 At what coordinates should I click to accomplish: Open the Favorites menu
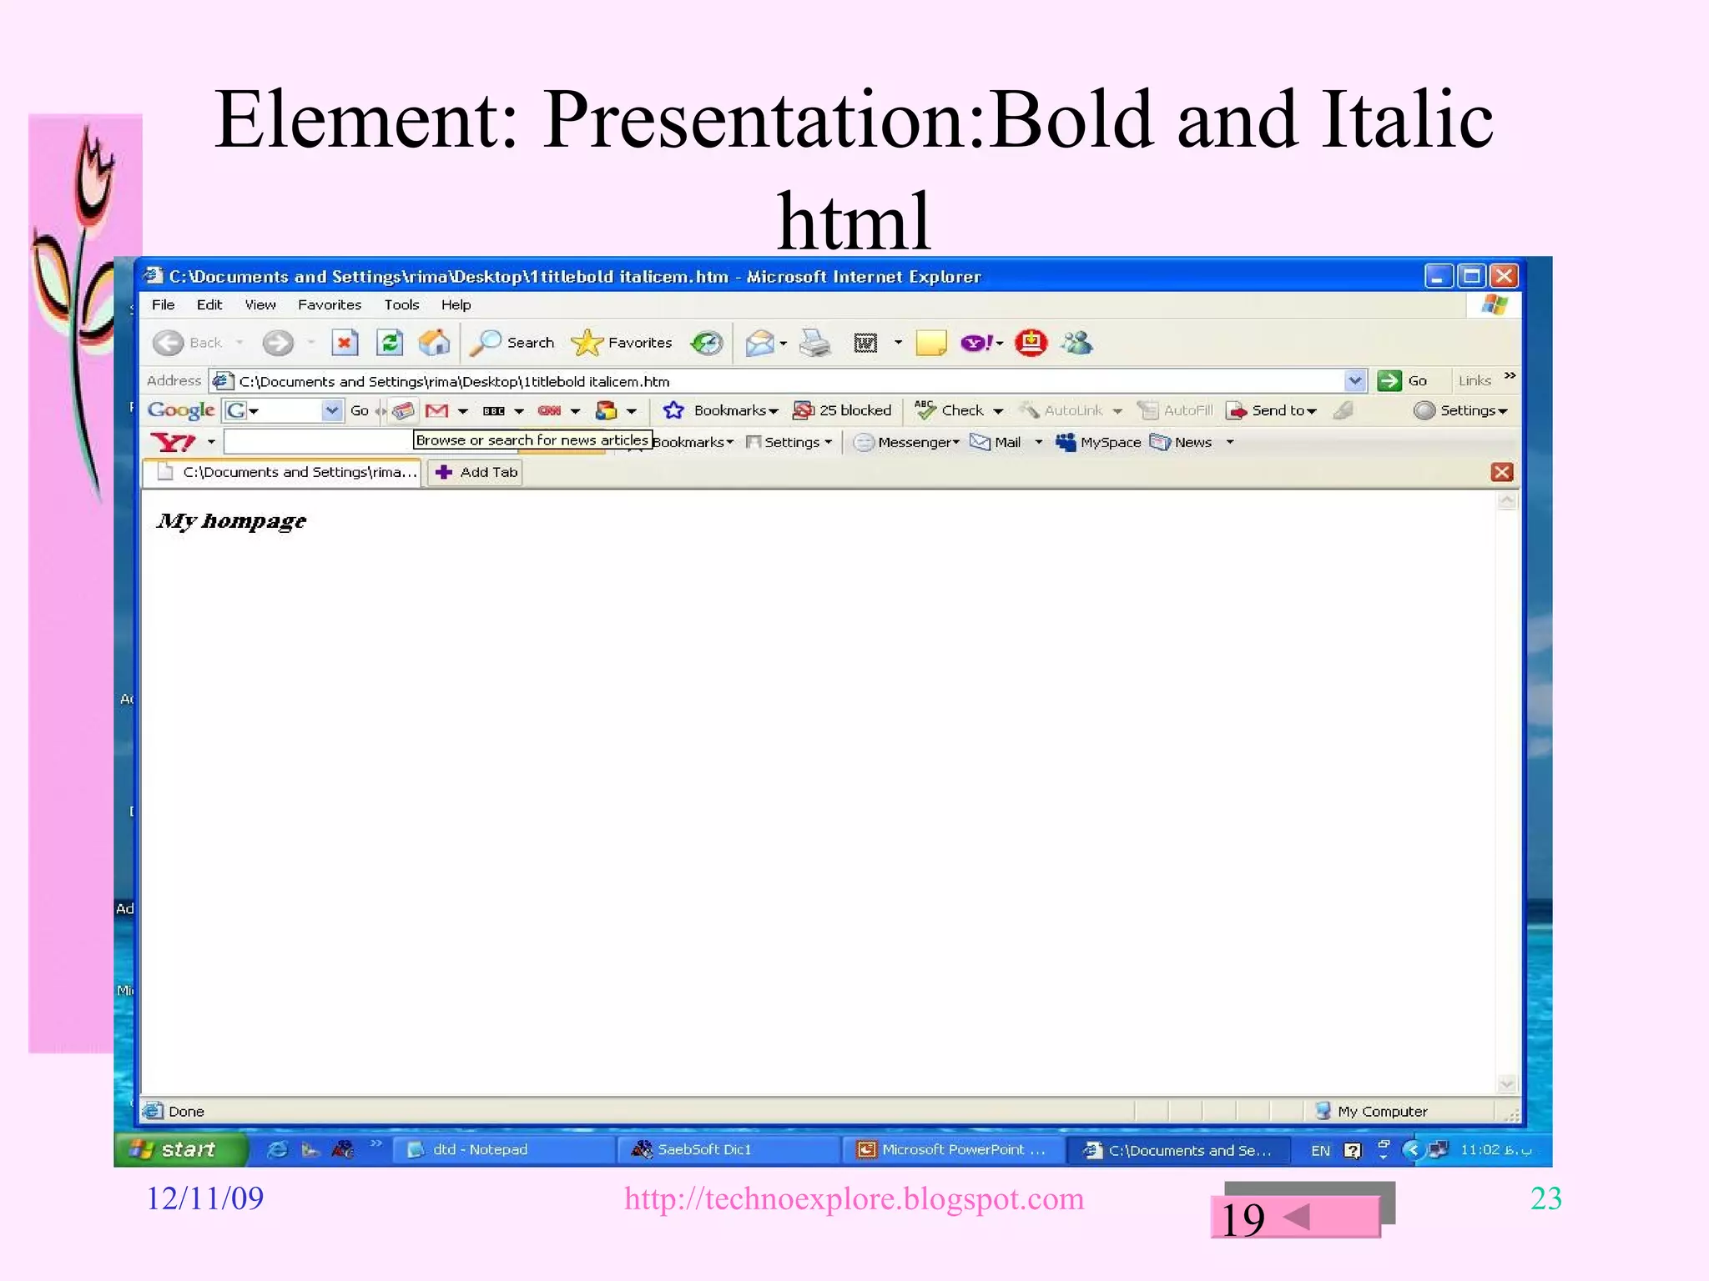tap(329, 305)
